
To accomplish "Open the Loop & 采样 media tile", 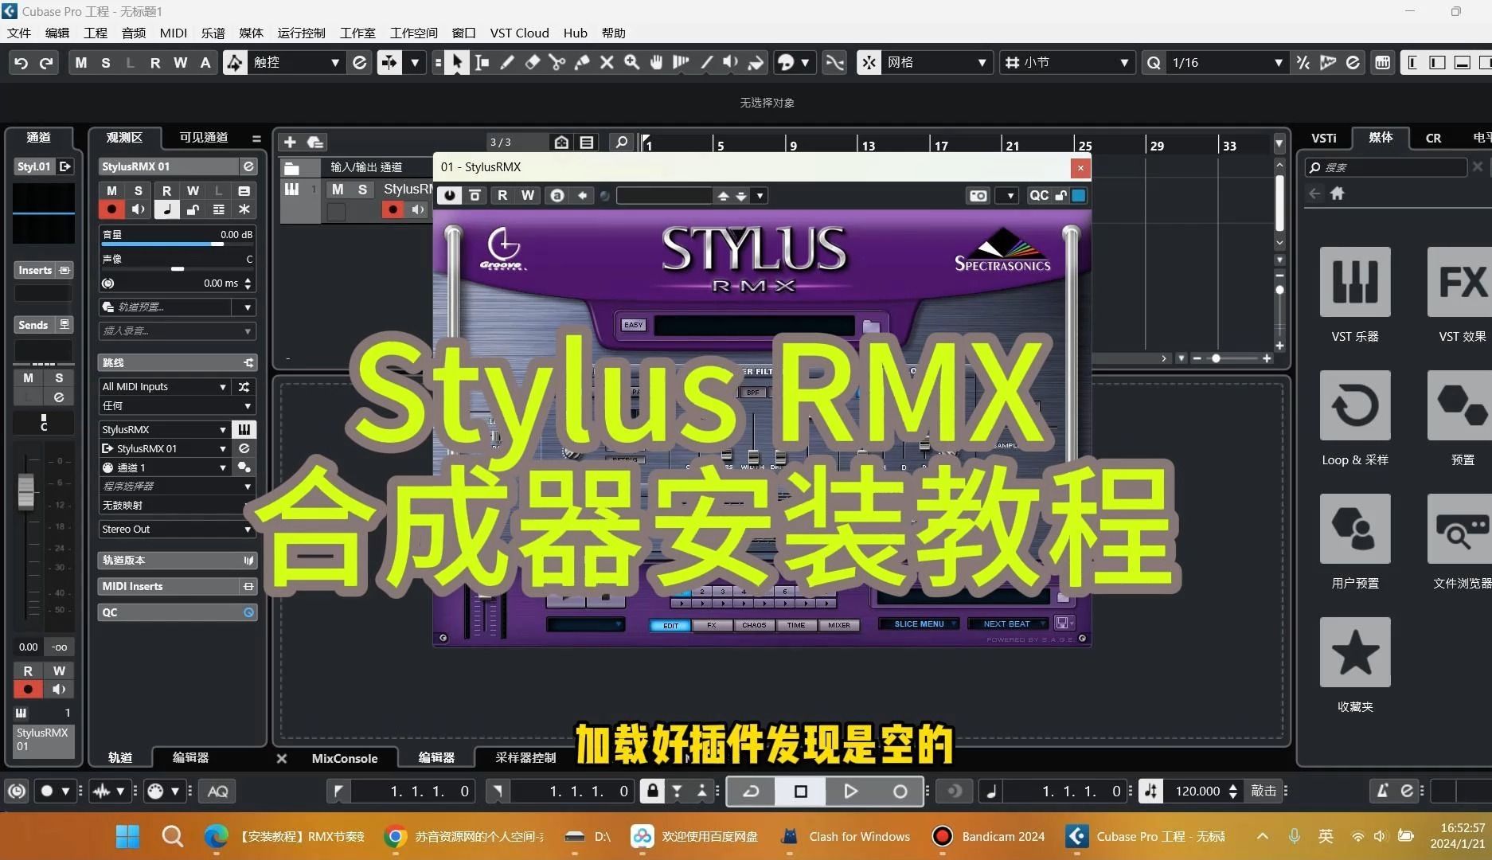I will [1355, 405].
